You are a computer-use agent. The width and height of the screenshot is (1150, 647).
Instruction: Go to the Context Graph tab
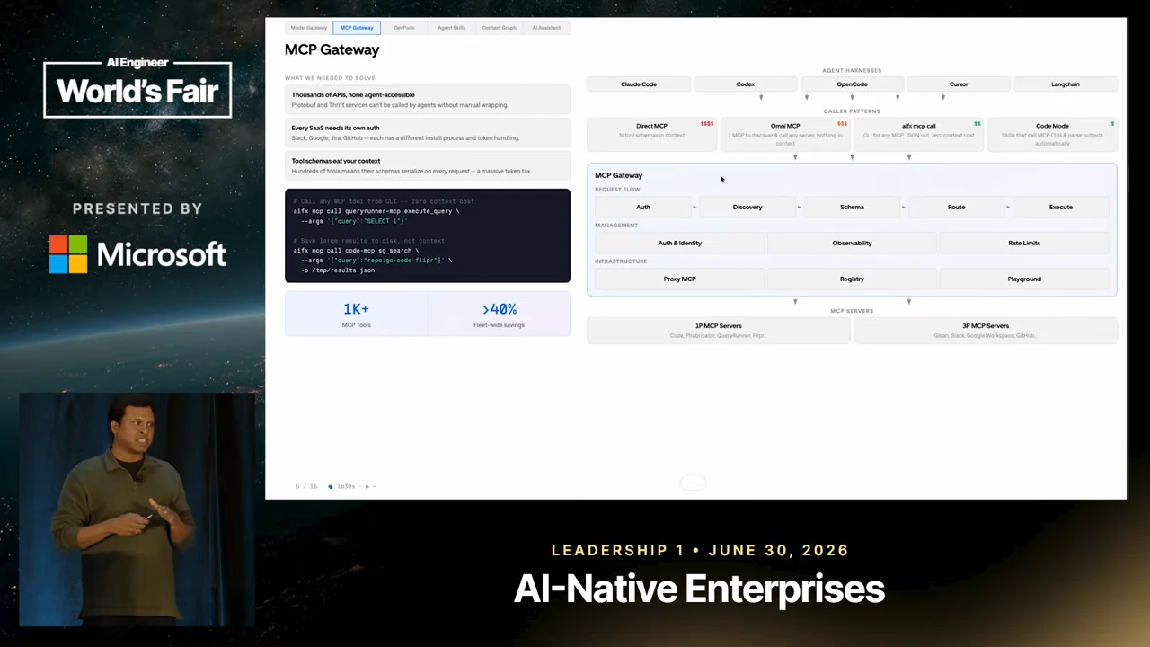click(x=499, y=28)
